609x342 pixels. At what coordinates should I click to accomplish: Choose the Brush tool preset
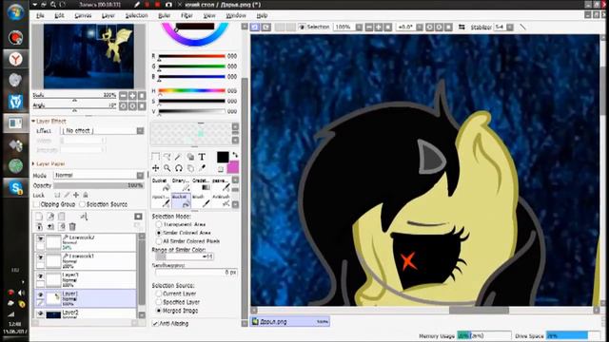[201, 200]
